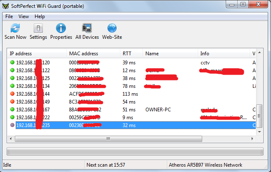
Task: Sort by the MAC address column header
Action: click(x=93, y=54)
